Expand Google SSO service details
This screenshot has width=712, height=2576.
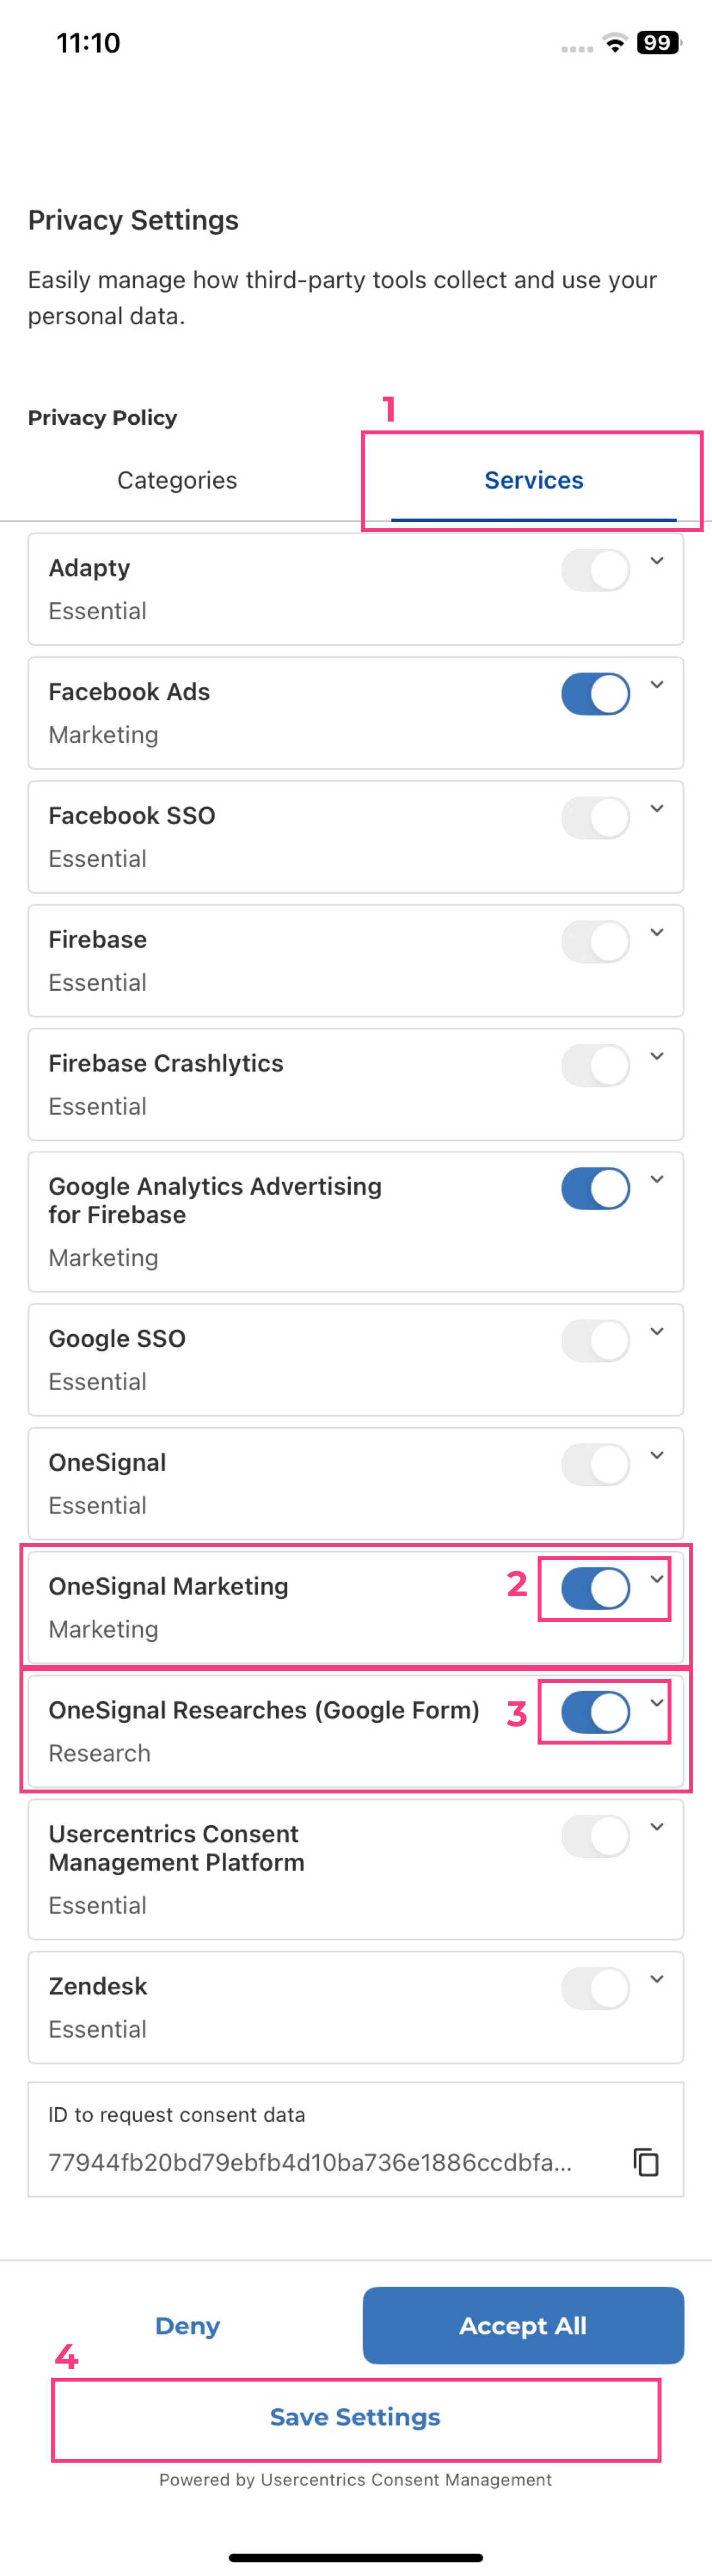pyautogui.click(x=657, y=1331)
